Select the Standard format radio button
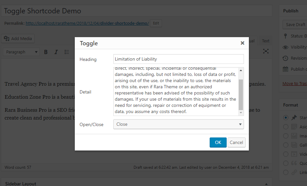The image size is (307, 186). (x=286, y=118)
